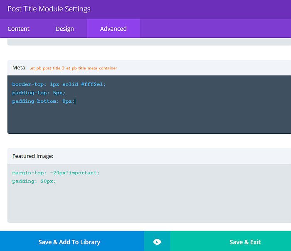Viewport: 291px width, 251px height.
Task: Click the Post Title Module Settings header
Action: pyautogui.click(x=49, y=9)
